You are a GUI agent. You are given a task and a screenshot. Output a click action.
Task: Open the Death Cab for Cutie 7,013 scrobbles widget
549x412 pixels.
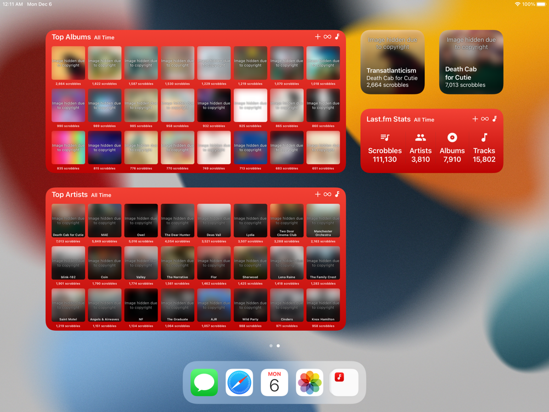(471, 62)
